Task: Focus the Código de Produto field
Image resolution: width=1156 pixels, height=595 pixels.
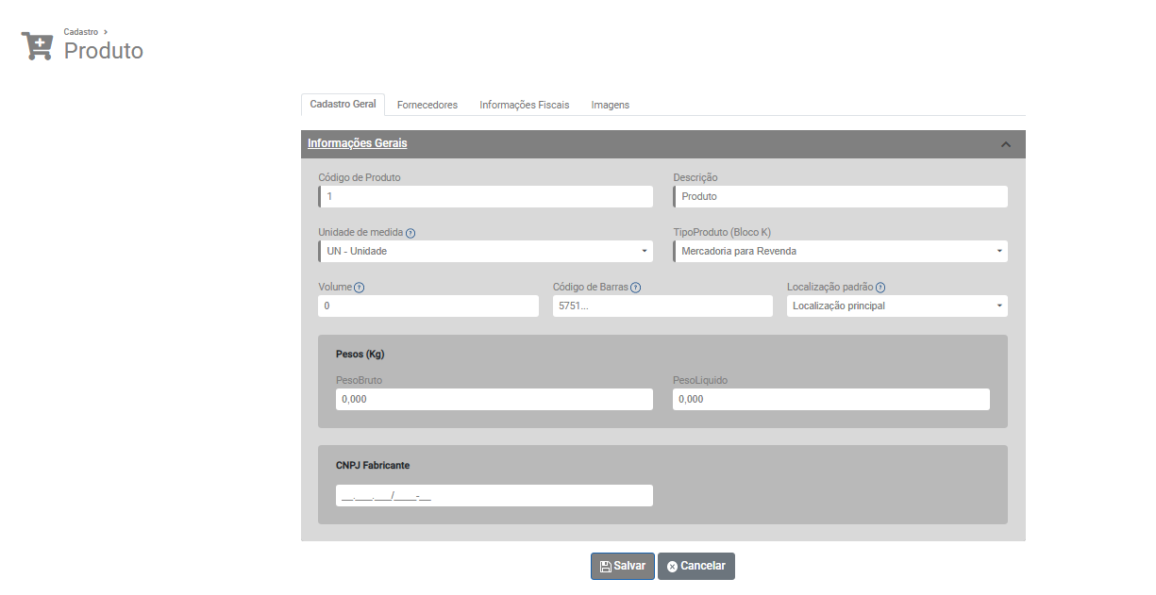Action: 485,197
